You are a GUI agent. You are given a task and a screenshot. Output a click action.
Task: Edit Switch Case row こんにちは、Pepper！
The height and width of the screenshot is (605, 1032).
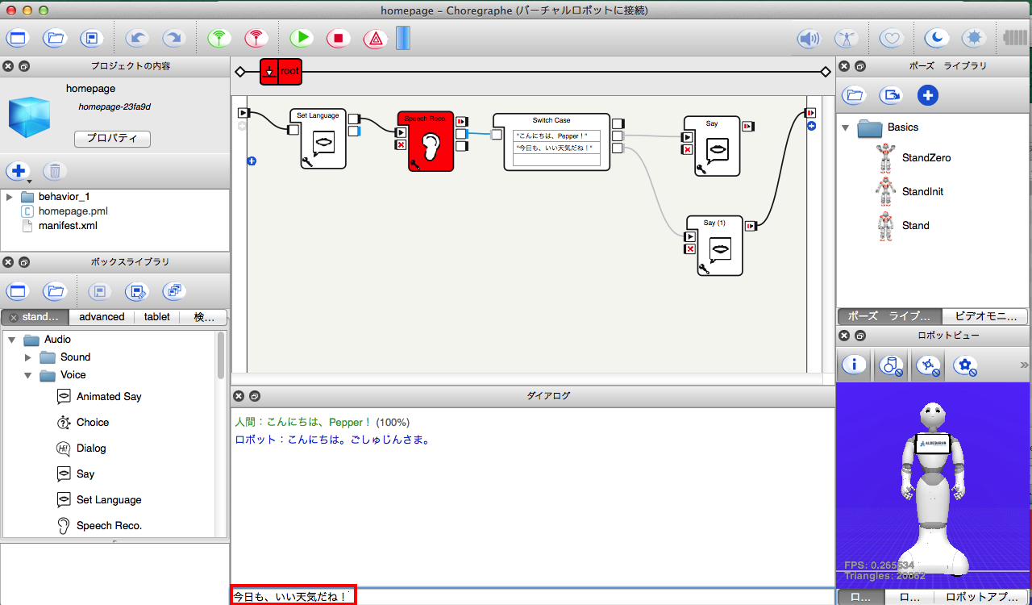pyautogui.click(x=557, y=136)
